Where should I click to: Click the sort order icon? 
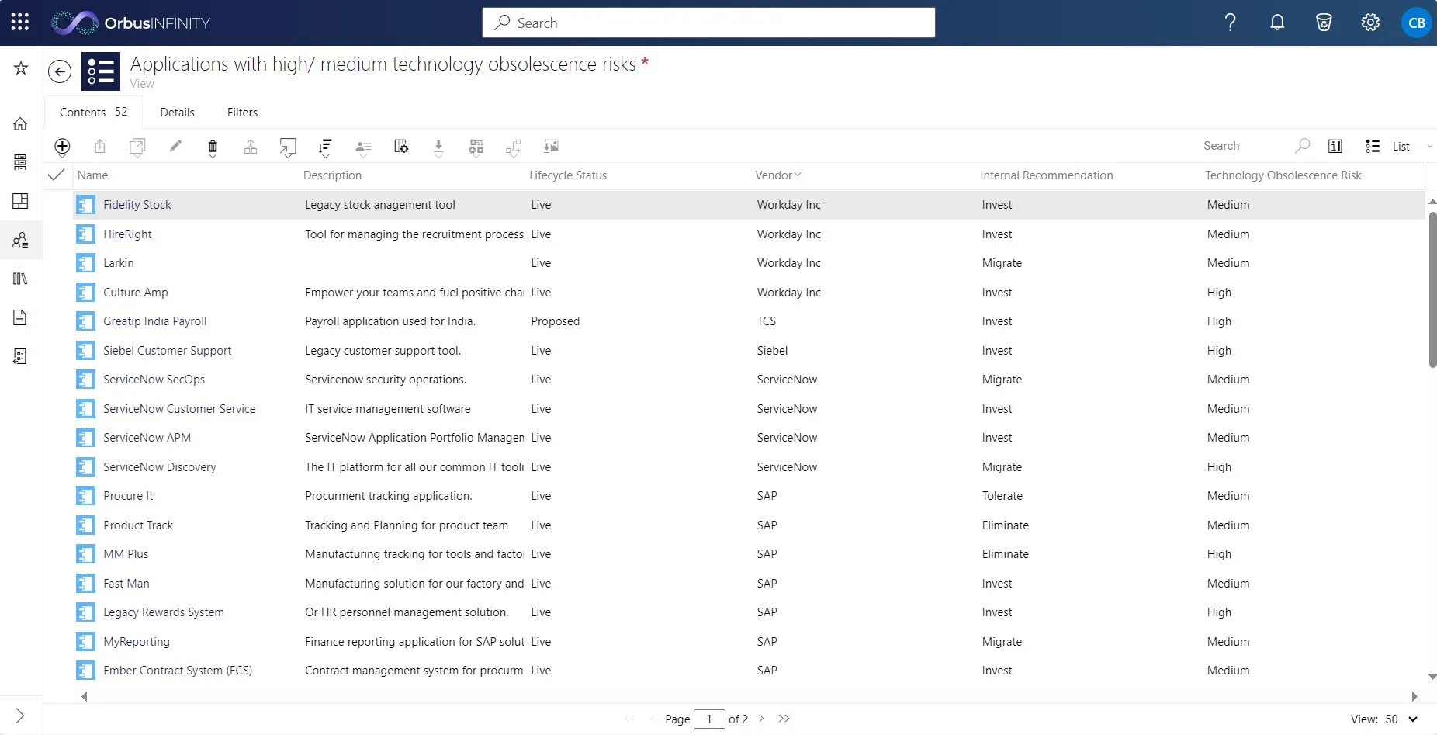(325, 147)
